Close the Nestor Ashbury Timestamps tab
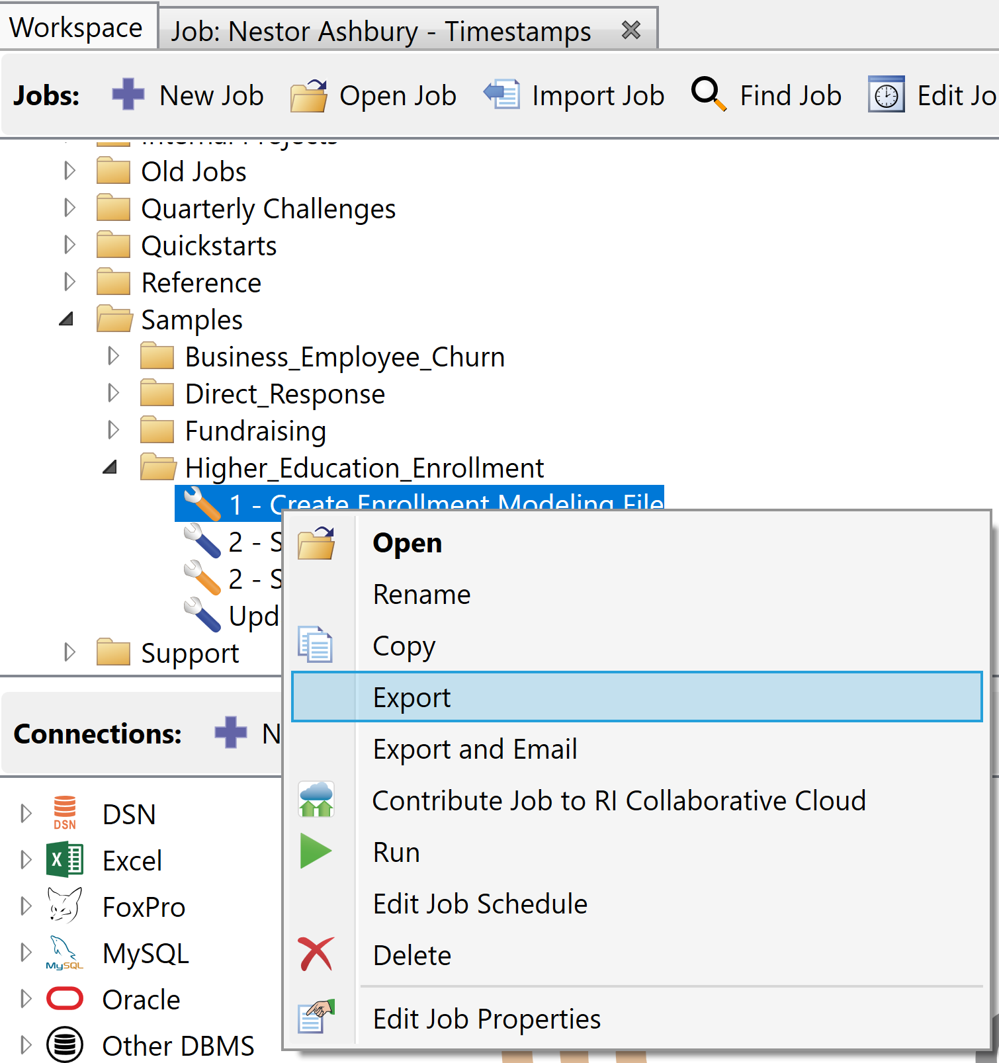Image resolution: width=999 pixels, height=1063 pixels. point(631,30)
